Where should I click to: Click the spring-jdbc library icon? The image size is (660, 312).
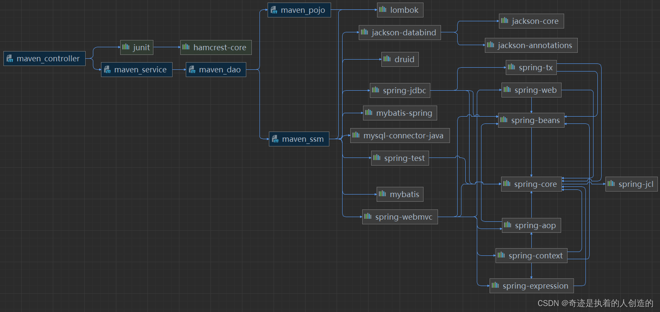tap(375, 90)
